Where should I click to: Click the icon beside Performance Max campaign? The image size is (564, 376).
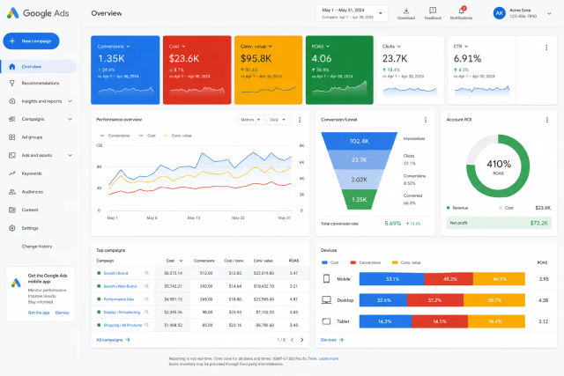pos(146,299)
